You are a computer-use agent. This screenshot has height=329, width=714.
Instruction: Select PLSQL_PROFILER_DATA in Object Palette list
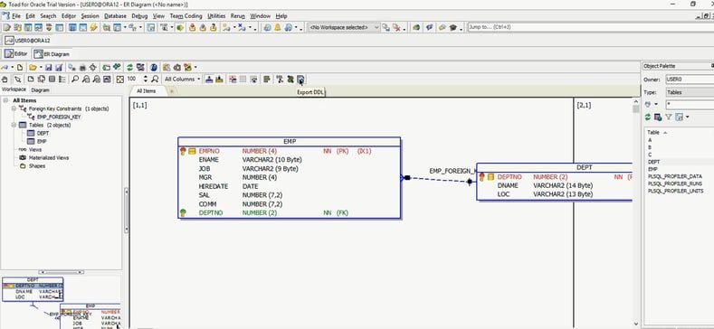coord(674,176)
